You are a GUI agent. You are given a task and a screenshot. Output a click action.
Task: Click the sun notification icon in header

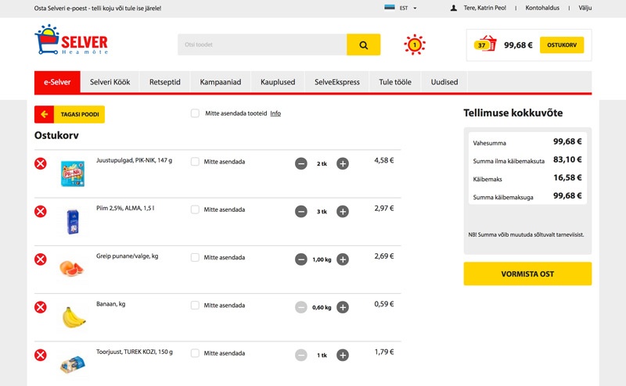pos(414,45)
